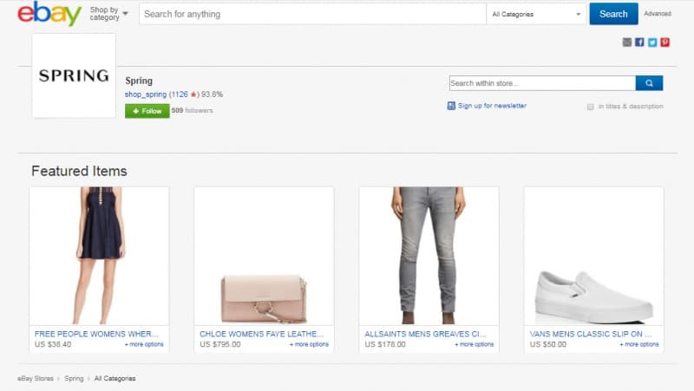Click the Spring store name heading
Screen dimensions: 694x391
point(139,81)
